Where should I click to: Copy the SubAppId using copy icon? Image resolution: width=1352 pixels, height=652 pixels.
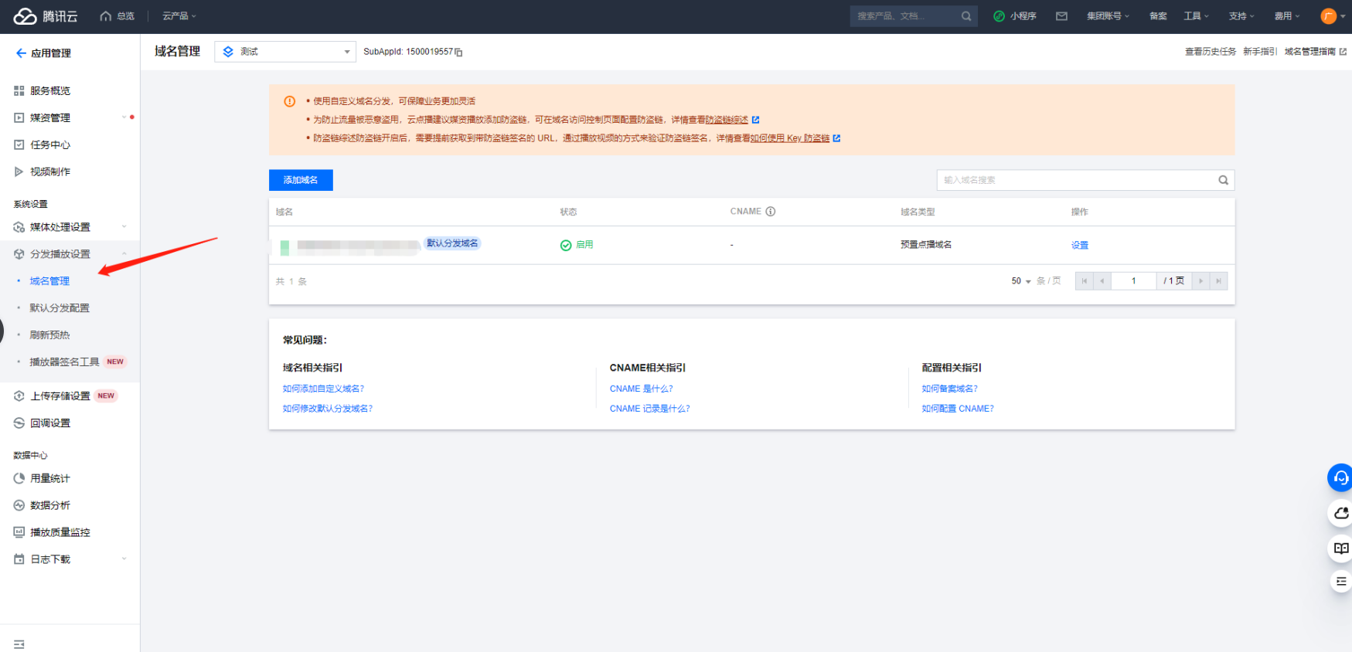click(459, 53)
